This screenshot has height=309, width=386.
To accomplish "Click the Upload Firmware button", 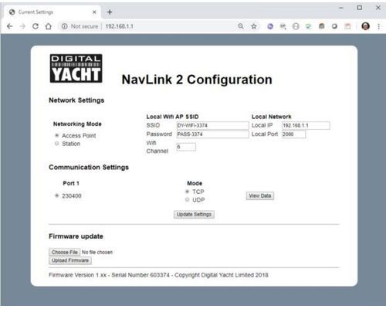I will [x=70, y=260].
